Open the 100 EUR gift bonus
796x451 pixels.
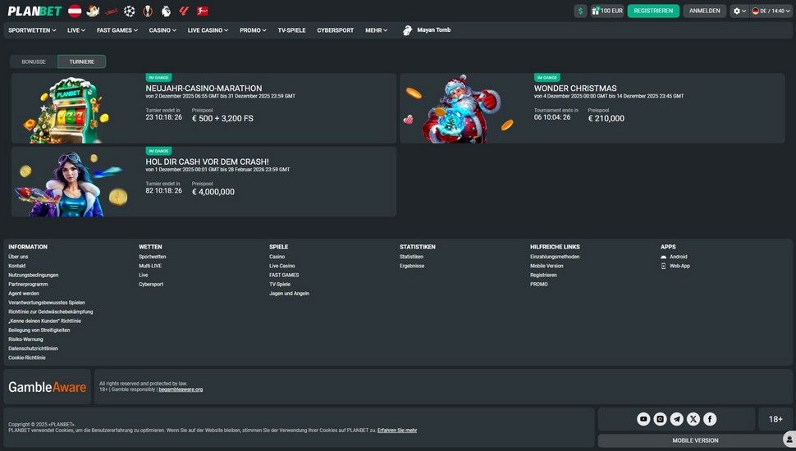click(606, 11)
